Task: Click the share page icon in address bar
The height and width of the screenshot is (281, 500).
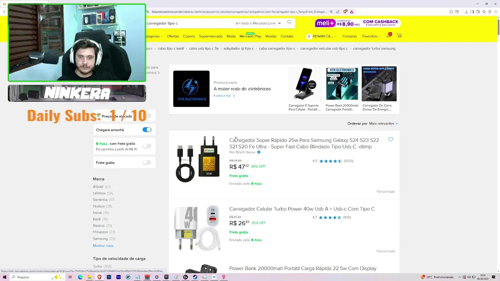Action: click(338, 12)
